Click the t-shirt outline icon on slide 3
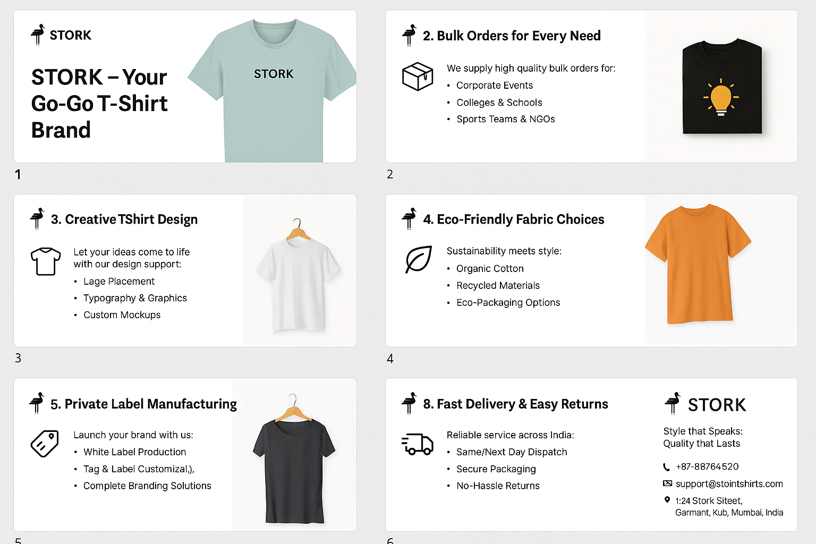Screen dimensions: 816x544 coord(46,261)
